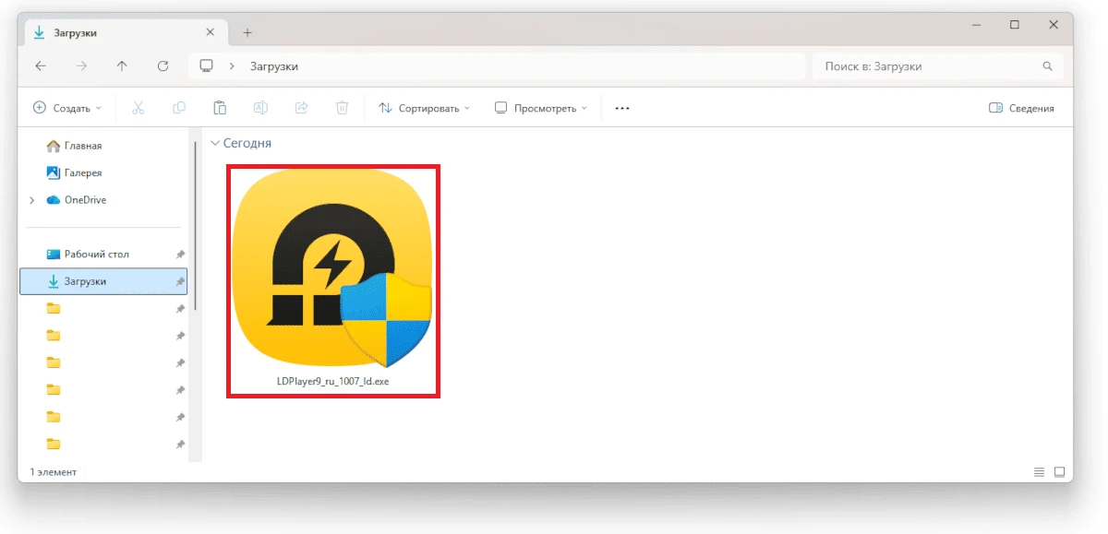Click the Share icon in toolbar
The width and height of the screenshot is (1108, 534).
pos(301,108)
